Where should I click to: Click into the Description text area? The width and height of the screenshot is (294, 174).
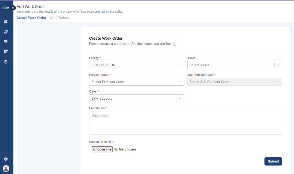click(x=185, y=123)
